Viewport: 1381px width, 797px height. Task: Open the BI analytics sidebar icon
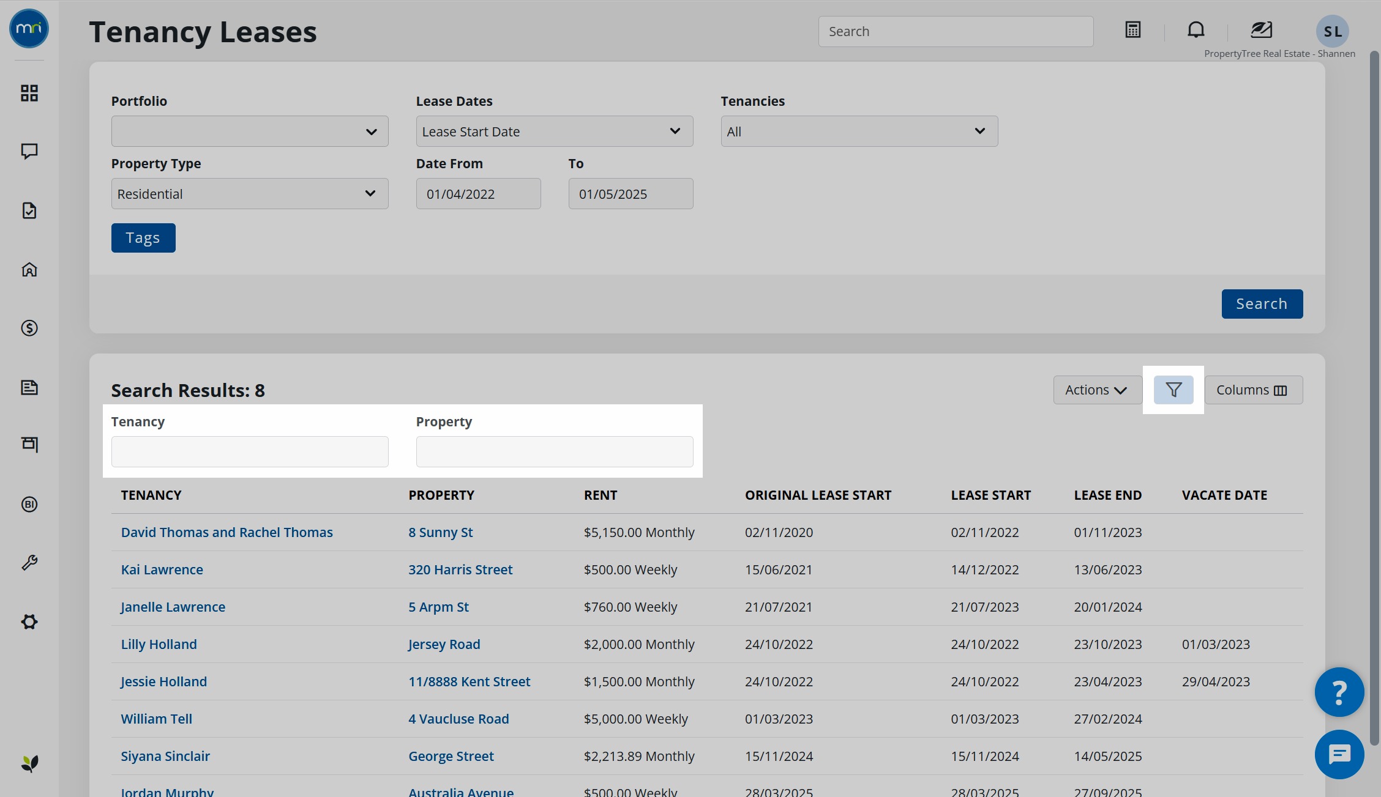tap(29, 505)
